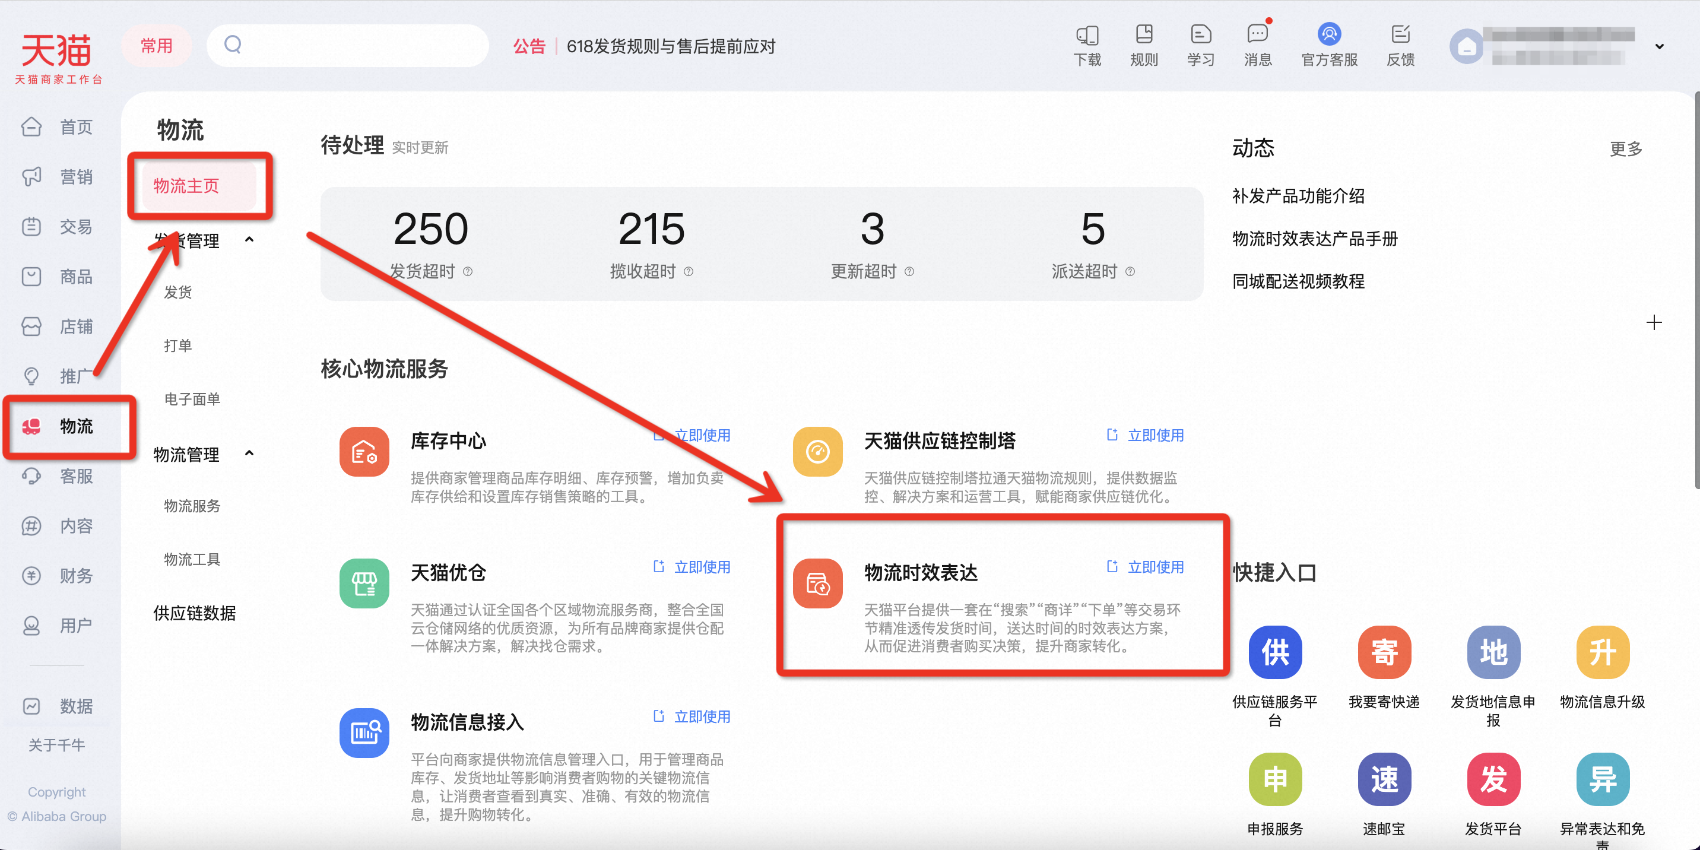Open 交易 in sidebar

(x=58, y=227)
